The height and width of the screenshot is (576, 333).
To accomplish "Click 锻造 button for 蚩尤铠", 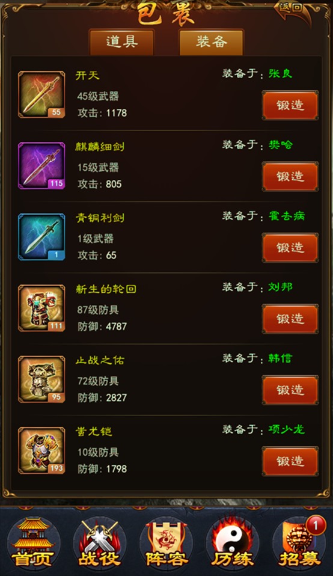I will pos(290,462).
